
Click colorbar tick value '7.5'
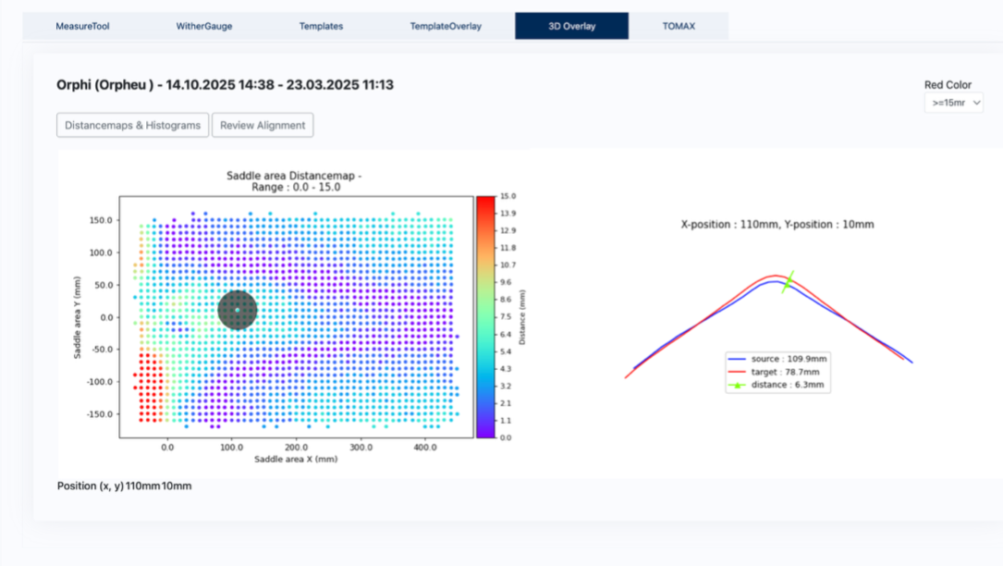(506, 317)
